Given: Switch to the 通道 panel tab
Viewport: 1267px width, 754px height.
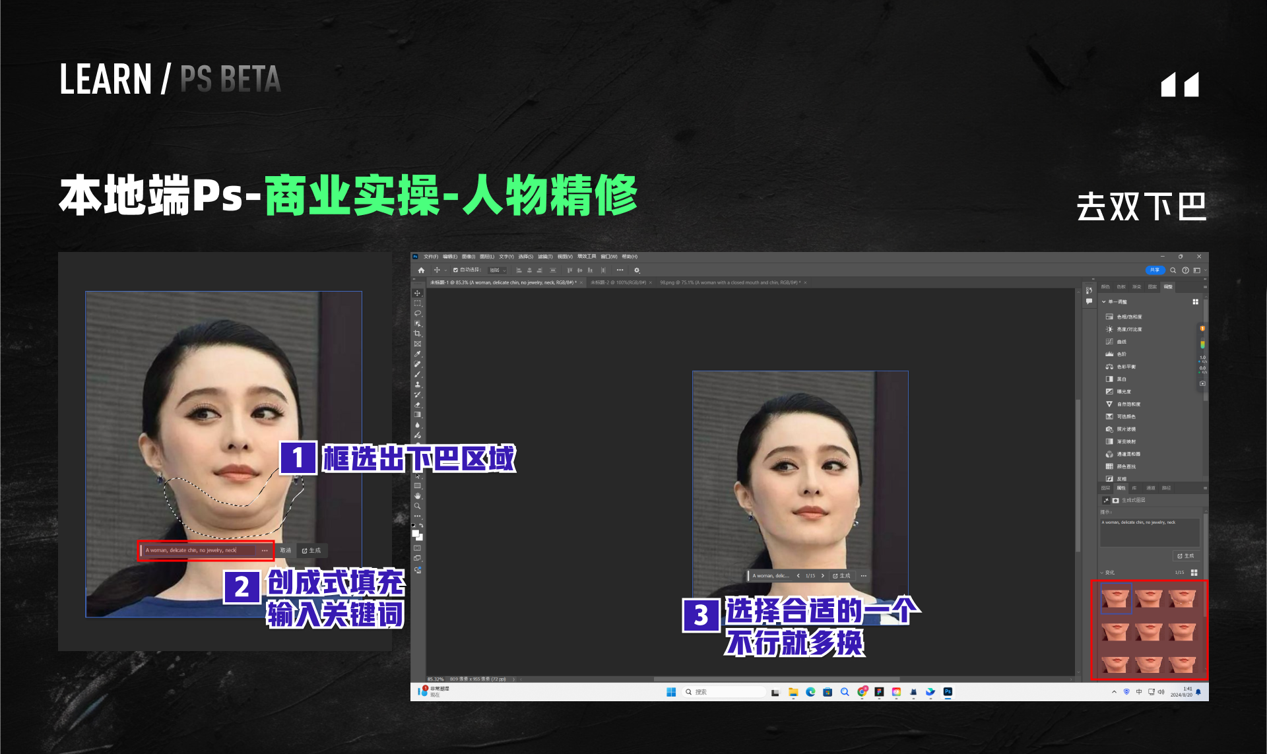Looking at the screenshot, I should point(1152,488).
